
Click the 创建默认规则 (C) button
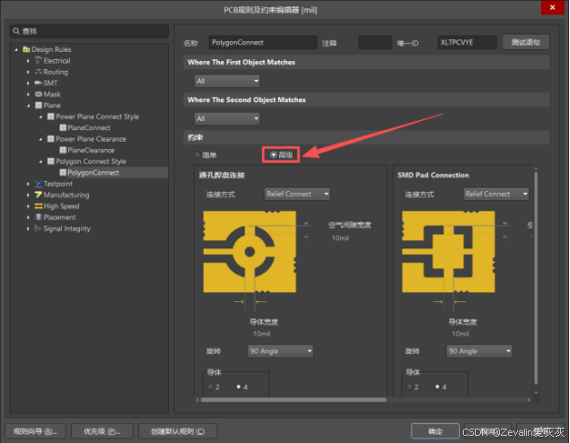tap(178, 431)
